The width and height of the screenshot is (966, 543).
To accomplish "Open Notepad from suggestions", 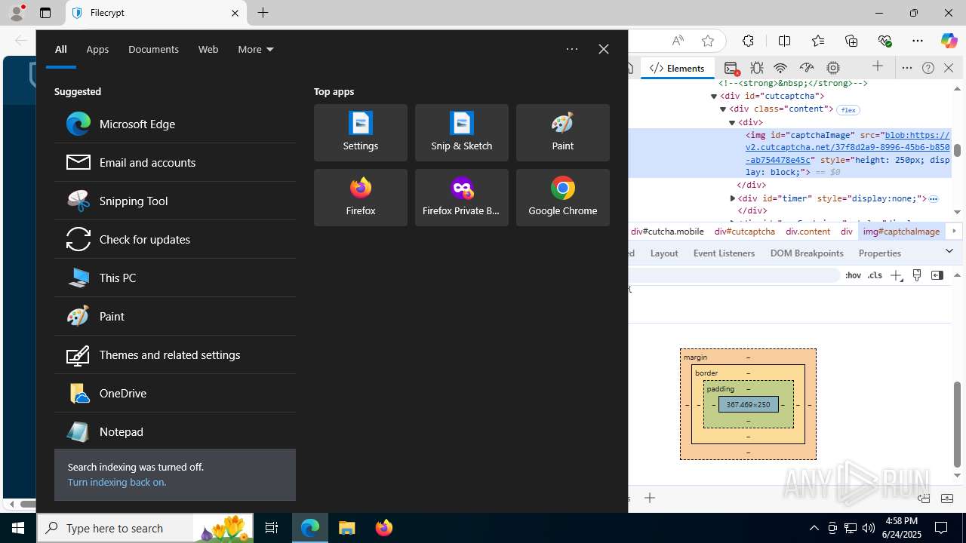I will click(x=175, y=431).
